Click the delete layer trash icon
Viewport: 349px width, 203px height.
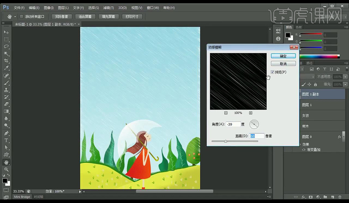pyautogui.click(x=340, y=197)
